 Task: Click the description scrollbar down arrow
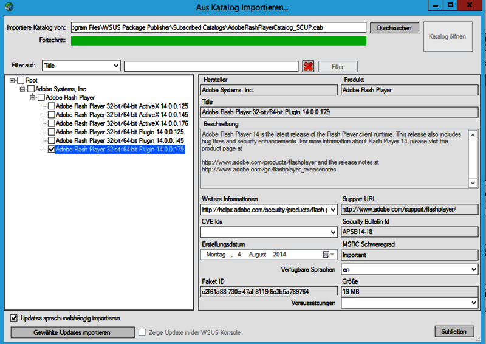point(473,183)
